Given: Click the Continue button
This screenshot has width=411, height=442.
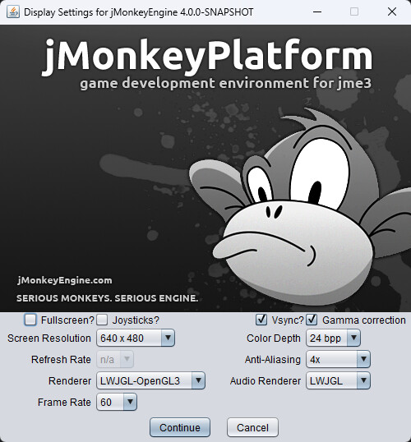Looking at the screenshot, I should click(180, 428).
